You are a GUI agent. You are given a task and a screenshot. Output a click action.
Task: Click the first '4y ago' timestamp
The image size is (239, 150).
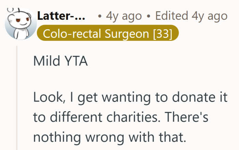point(123,16)
